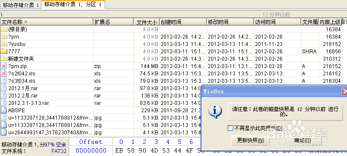Viewport: 347px width, 156px height.
Task: Click the Offset column header label
Action: 91,142
